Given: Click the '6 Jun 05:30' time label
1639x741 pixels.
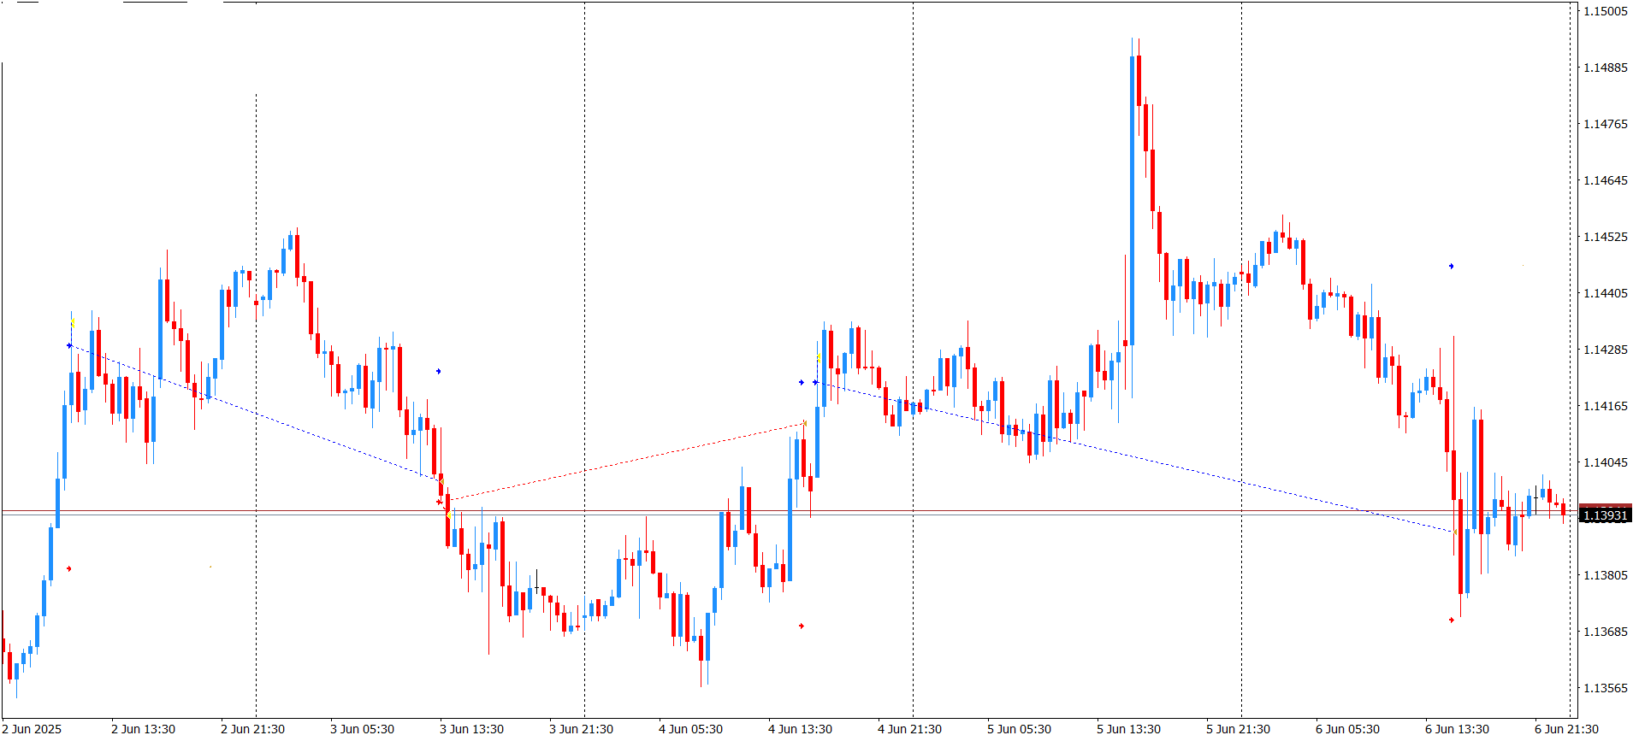Looking at the screenshot, I should tap(1348, 729).
